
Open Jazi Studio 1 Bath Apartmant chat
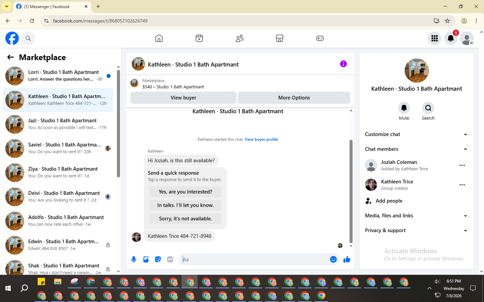[58, 124]
